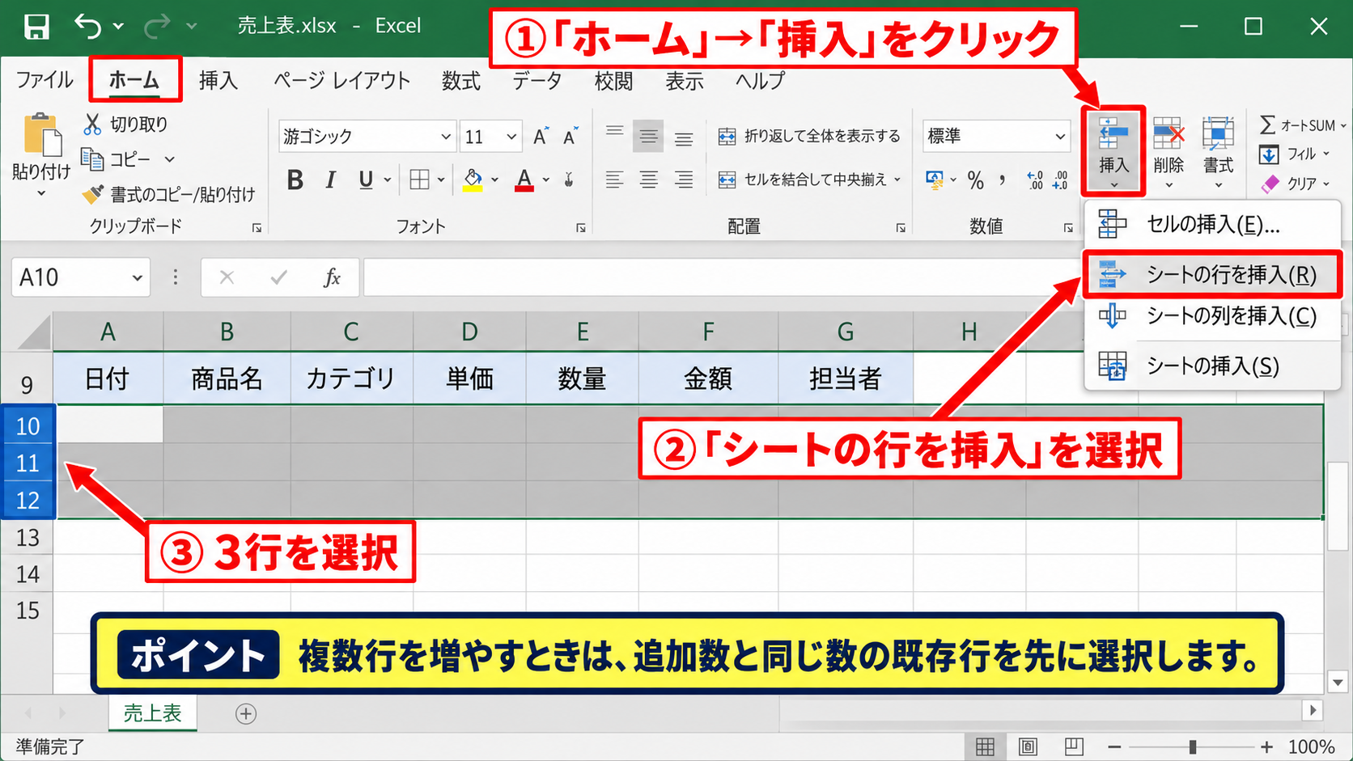Select シートの行を挿入(R) menu item
Screen dimensions: 1353x761
point(1211,275)
